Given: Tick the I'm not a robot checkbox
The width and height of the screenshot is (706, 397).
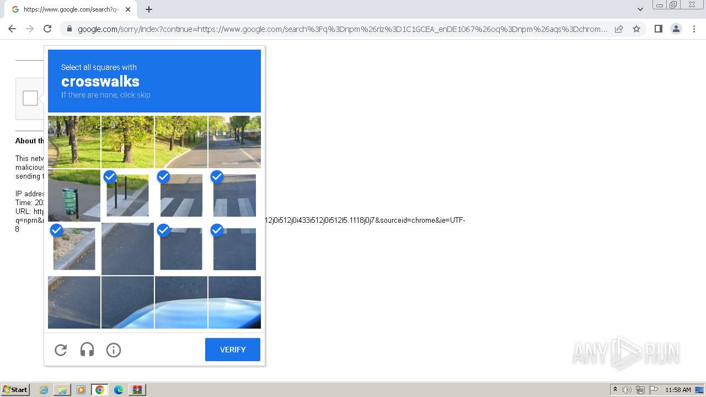Looking at the screenshot, I should (30, 98).
